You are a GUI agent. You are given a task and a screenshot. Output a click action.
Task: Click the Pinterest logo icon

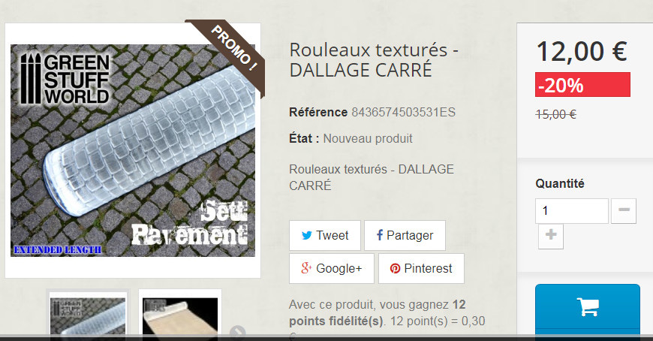395,268
